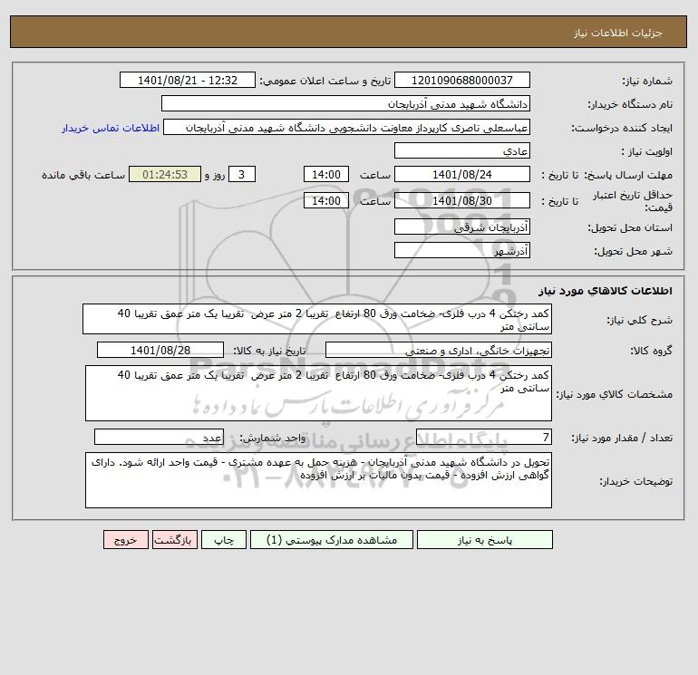Screen dimensions: 698x675
Task: Click general description 'شرح کلی نیاز' box
Action: click(x=317, y=319)
